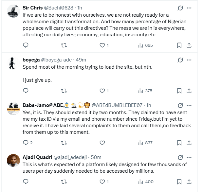204x192 pixels.
Task: View analytics showing 837 views
Action: (x=145, y=143)
